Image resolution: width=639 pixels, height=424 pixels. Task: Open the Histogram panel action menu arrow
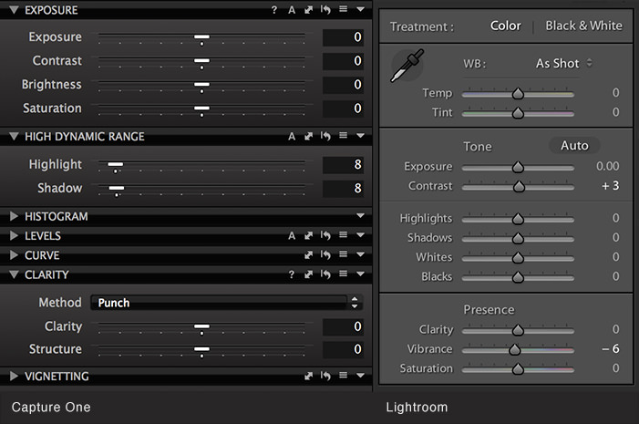point(360,215)
